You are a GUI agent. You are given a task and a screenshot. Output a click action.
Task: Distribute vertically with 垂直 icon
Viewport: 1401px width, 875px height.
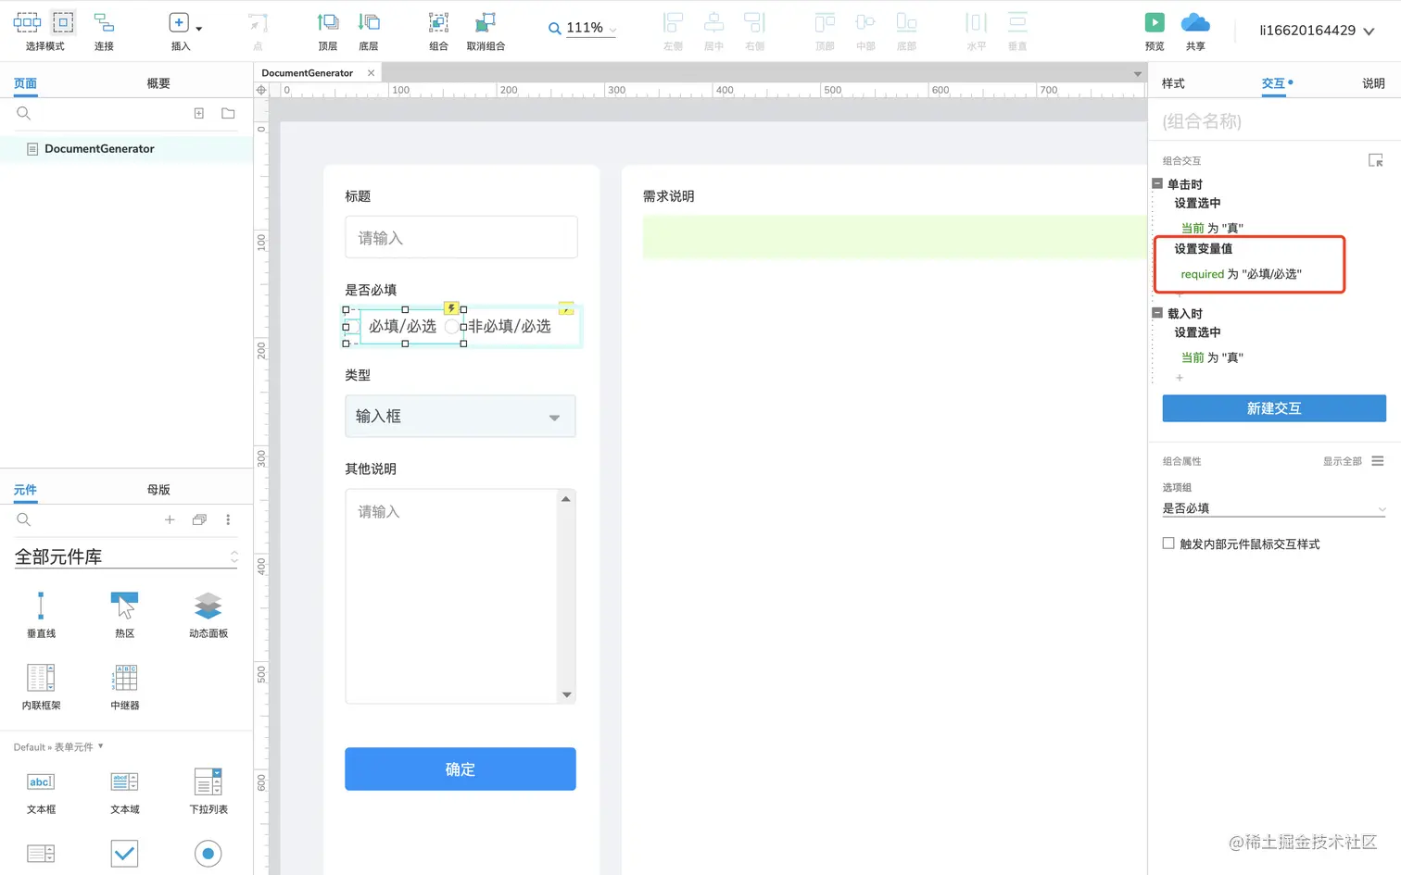[x=1017, y=22]
